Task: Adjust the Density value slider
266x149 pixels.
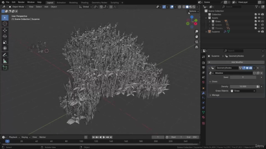Action: point(243,87)
